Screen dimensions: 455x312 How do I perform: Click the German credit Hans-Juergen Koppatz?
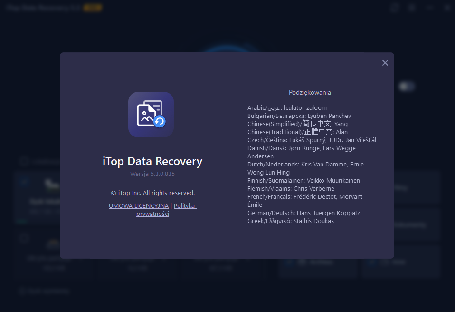point(303,213)
